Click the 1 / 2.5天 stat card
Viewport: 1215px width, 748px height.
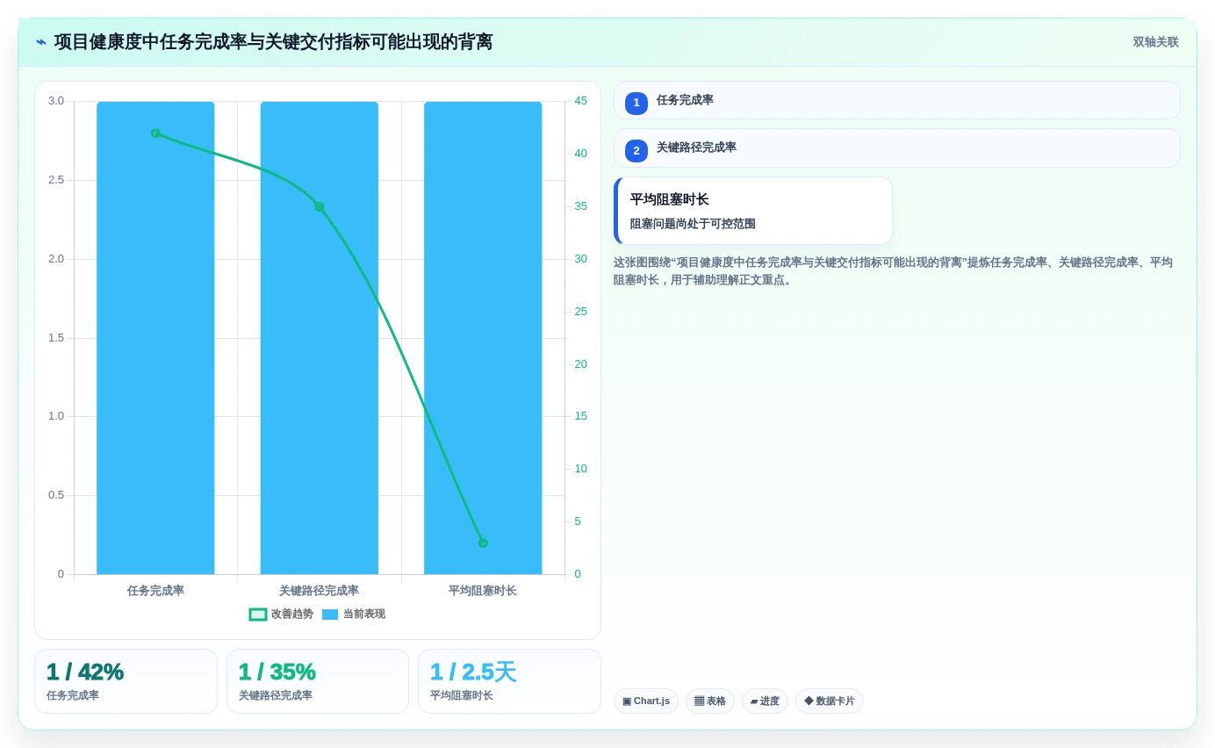coord(509,681)
